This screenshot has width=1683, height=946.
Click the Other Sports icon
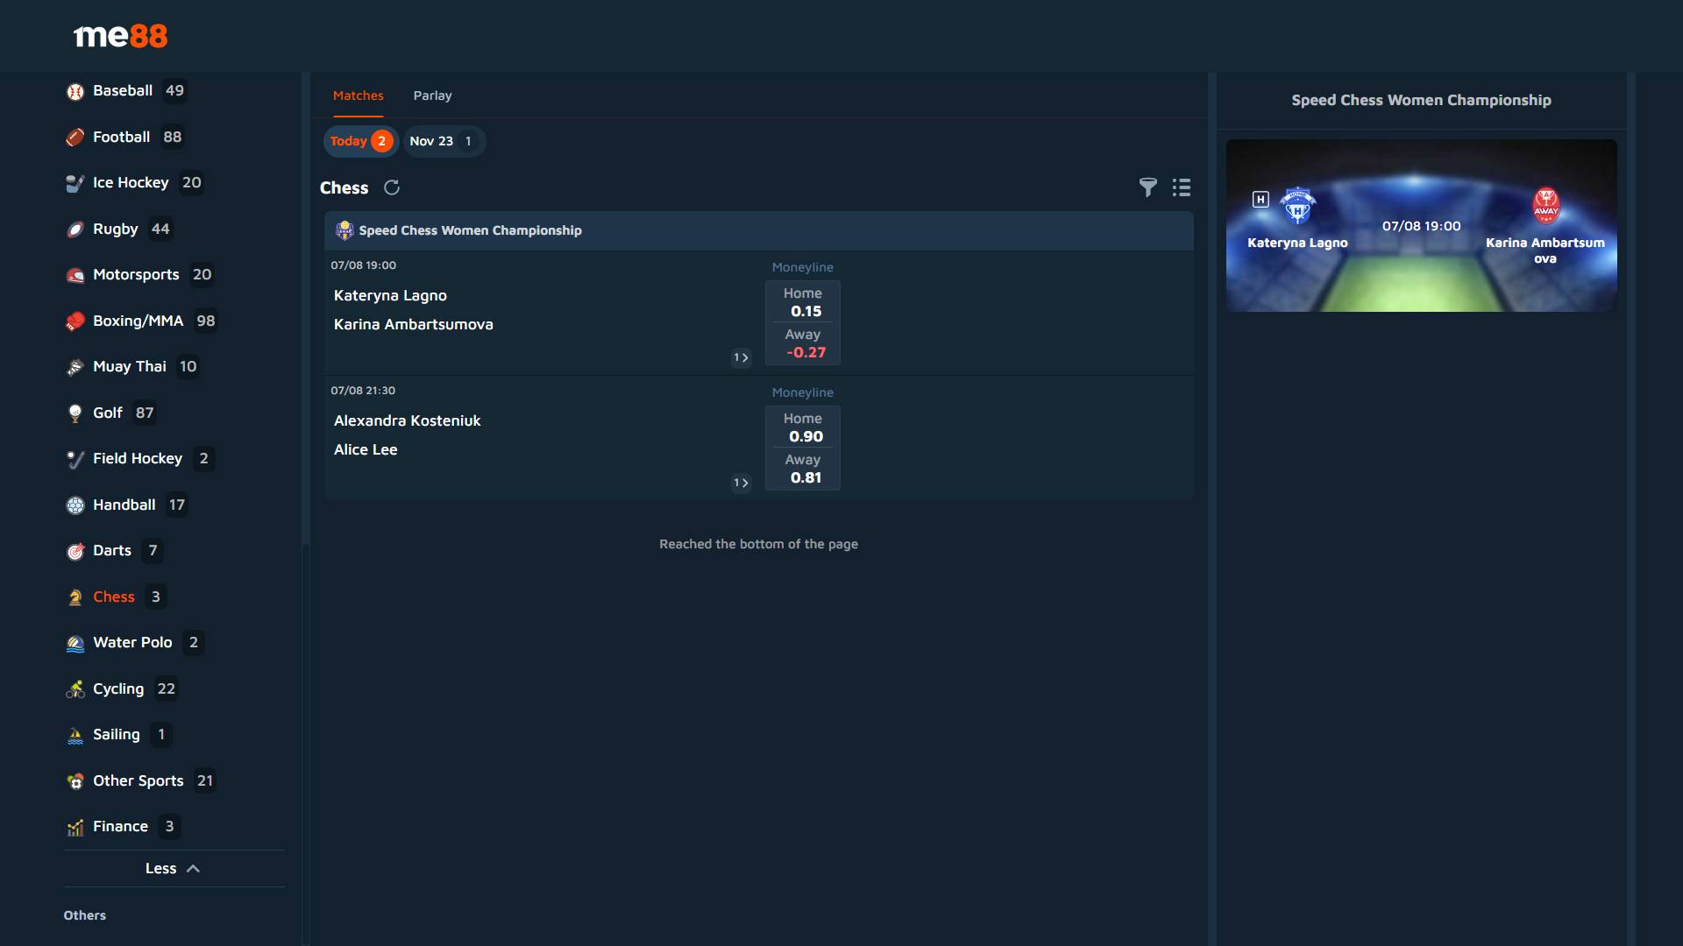(x=75, y=781)
